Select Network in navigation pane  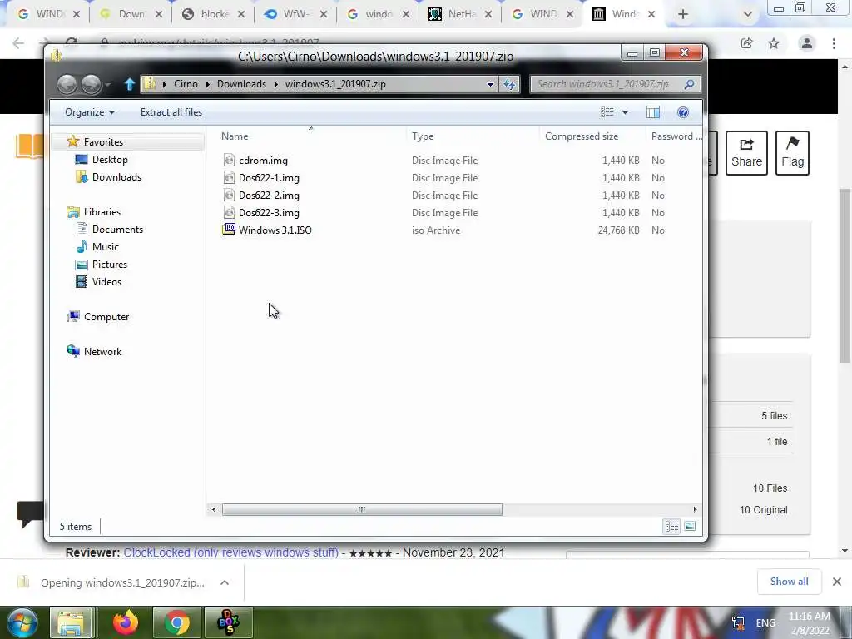(x=102, y=352)
